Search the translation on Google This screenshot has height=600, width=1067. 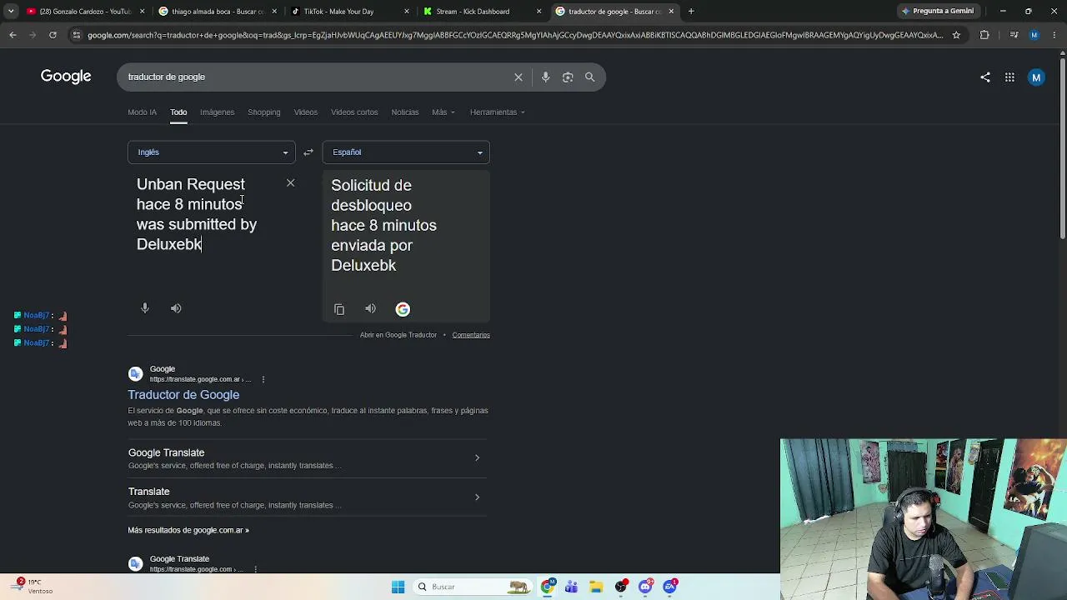tap(403, 309)
